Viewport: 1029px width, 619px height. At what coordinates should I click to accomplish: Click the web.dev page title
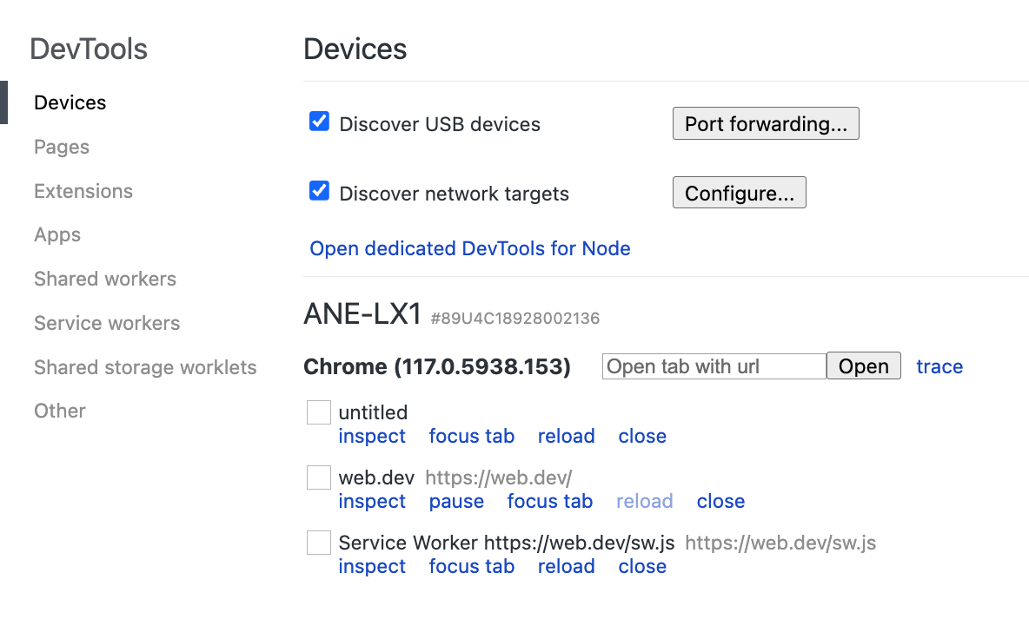coord(376,477)
